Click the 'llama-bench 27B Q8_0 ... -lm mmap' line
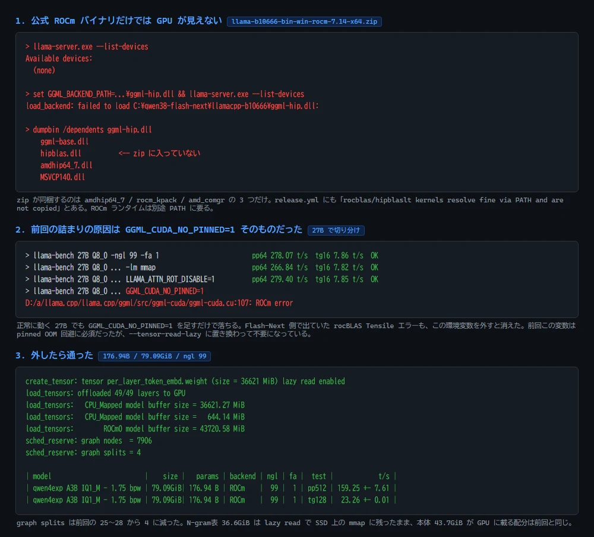 (90, 268)
